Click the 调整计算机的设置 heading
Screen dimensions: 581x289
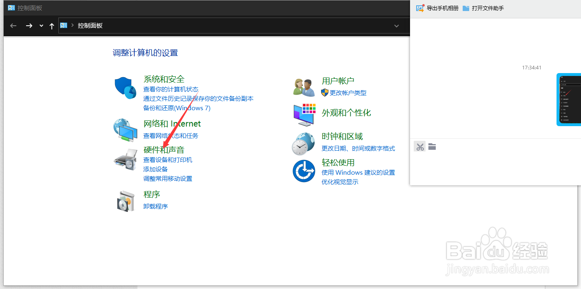[145, 53]
